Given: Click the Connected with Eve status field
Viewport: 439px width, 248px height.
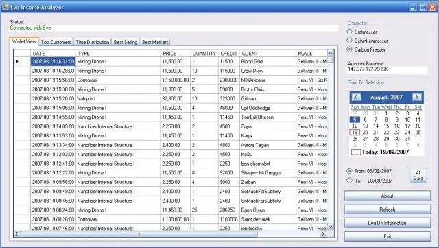Looking at the screenshot, I should point(174,27).
